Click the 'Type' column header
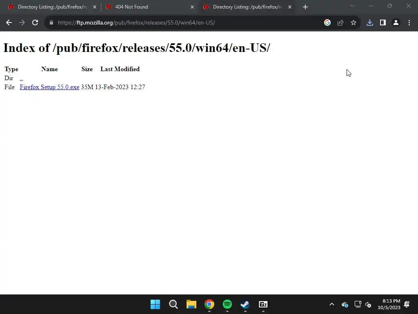Image resolution: width=418 pixels, height=314 pixels. pyautogui.click(x=11, y=69)
